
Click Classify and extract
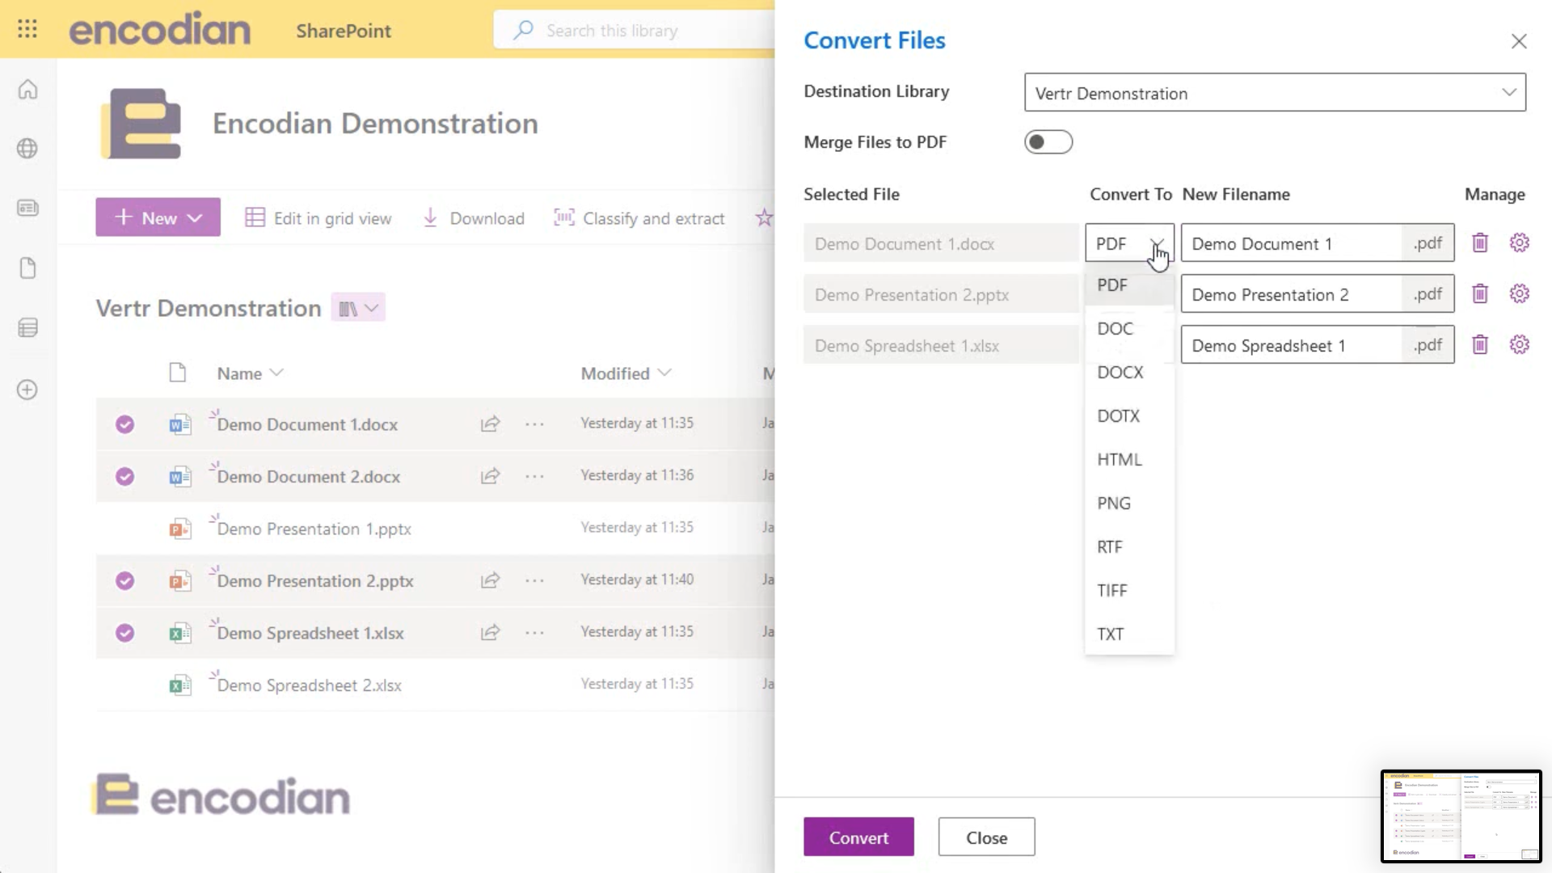[639, 218]
